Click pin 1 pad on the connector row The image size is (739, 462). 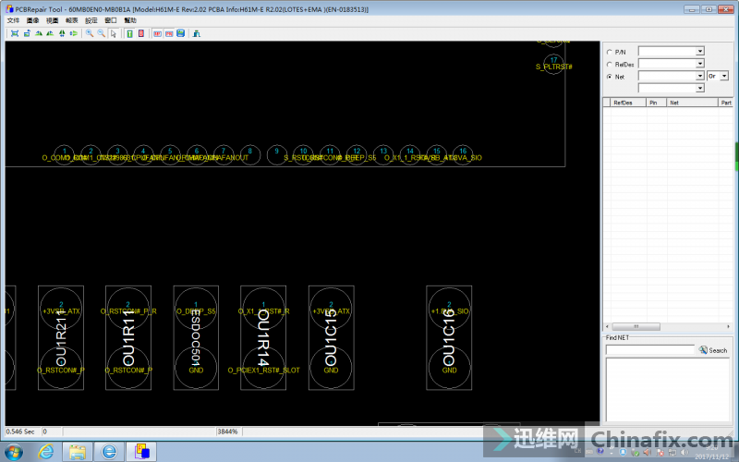(x=64, y=154)
